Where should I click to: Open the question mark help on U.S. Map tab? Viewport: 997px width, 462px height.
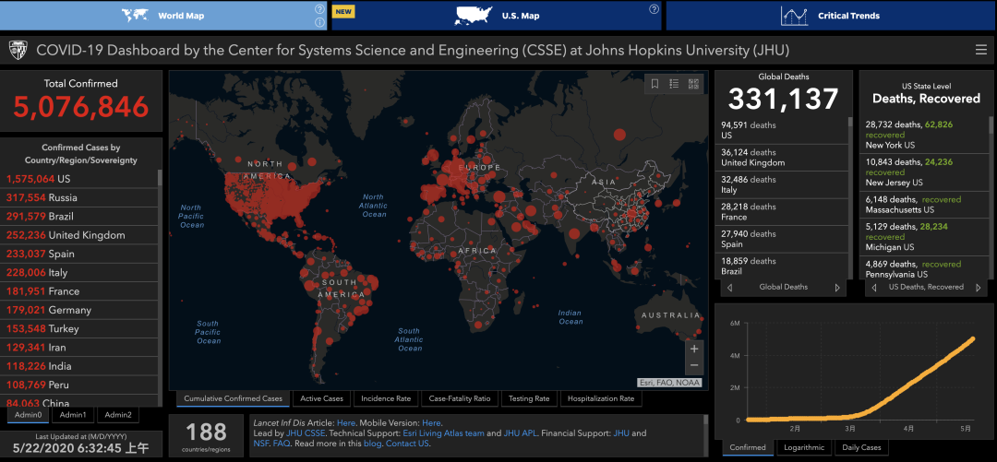point(654,9)
